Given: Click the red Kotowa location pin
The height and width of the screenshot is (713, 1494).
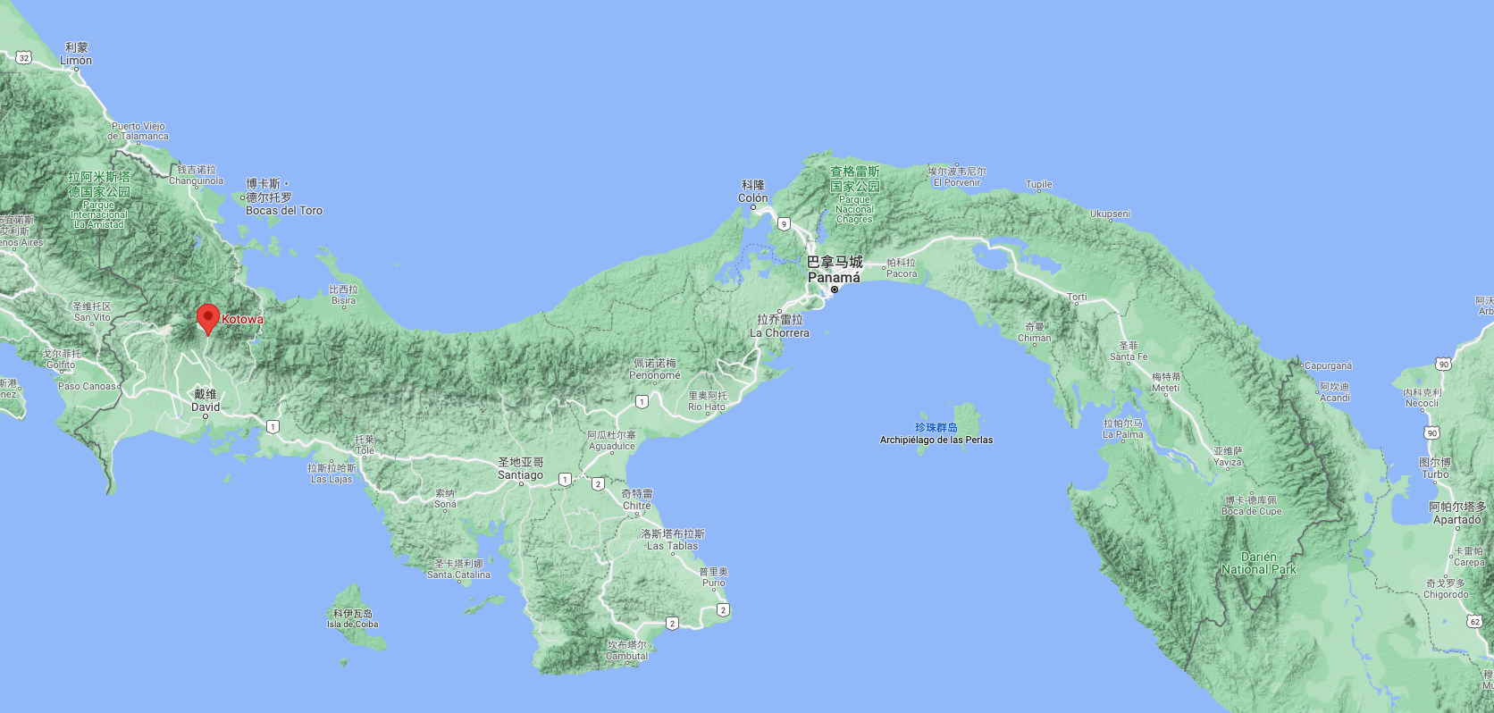Looking at the screenshot, I should coord(207,319).
